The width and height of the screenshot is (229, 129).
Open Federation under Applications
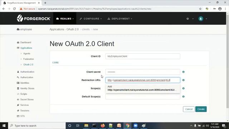coord(29,59)
